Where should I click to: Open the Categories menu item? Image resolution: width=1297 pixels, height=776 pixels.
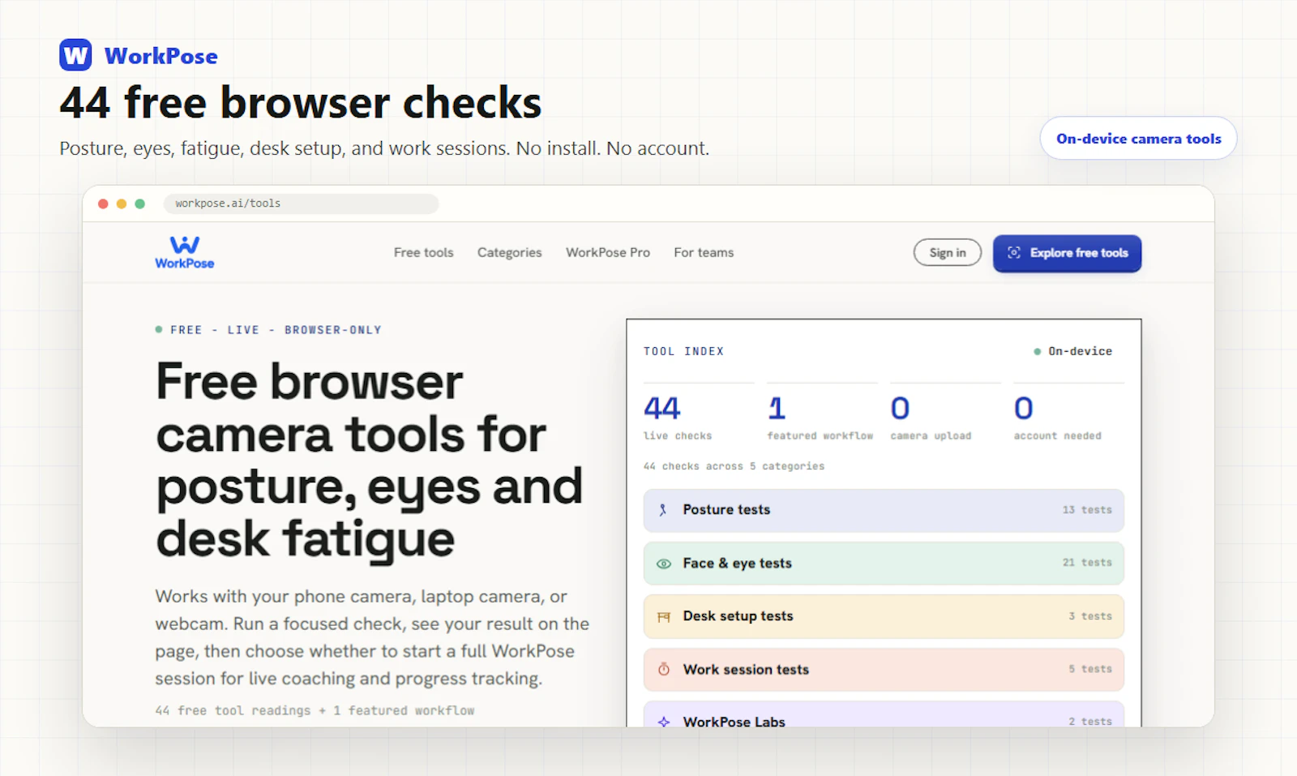point(510,252)
